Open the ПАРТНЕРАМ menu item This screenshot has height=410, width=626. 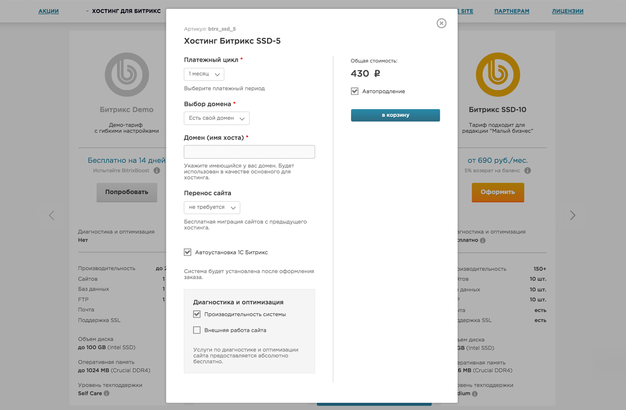coord(512,10)
